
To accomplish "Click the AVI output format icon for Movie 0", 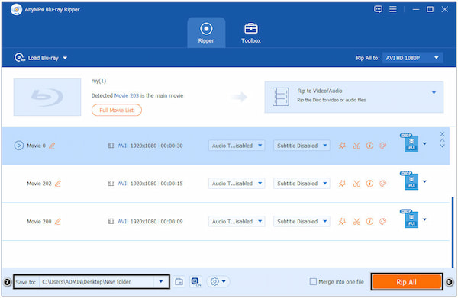I will point(409,143).
